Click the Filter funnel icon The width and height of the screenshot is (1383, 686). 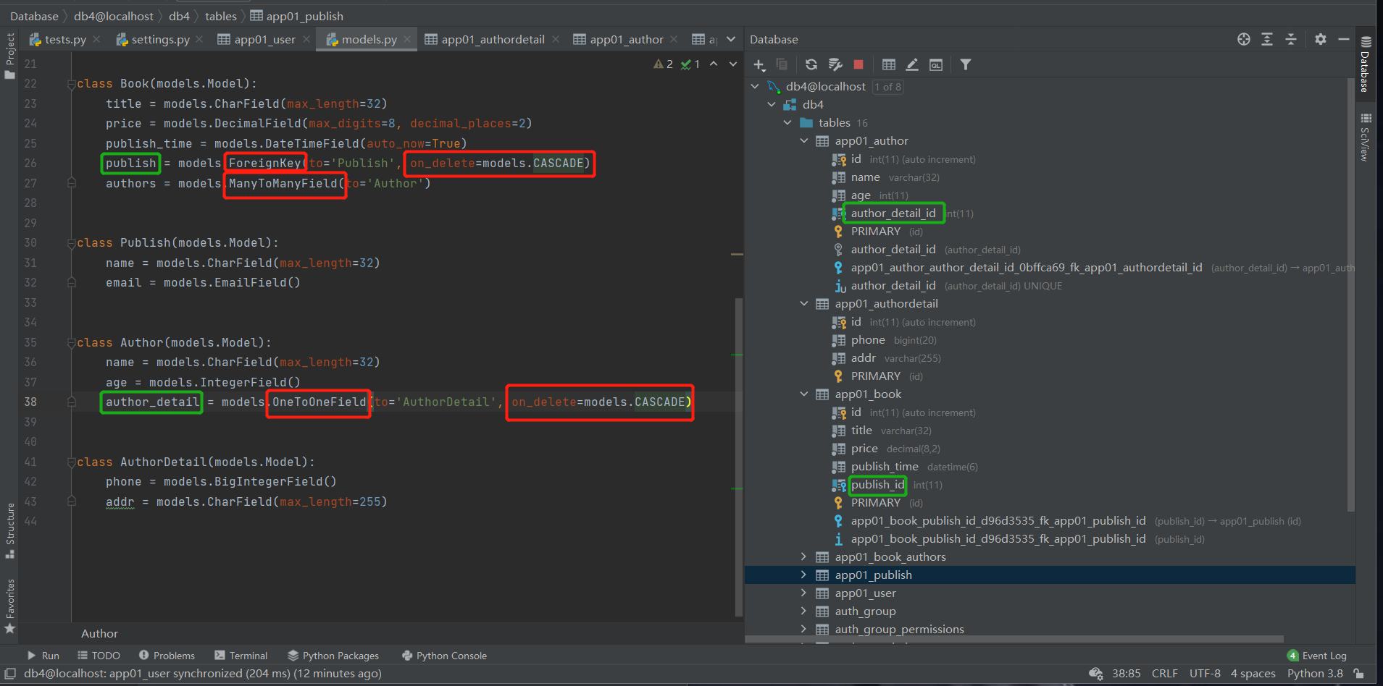point(966,64)
